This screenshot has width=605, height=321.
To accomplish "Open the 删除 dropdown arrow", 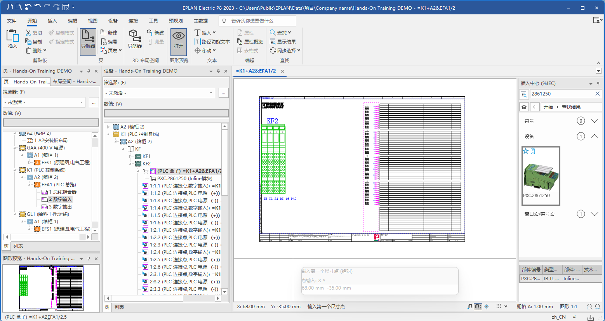I will [x=45, y=50].
